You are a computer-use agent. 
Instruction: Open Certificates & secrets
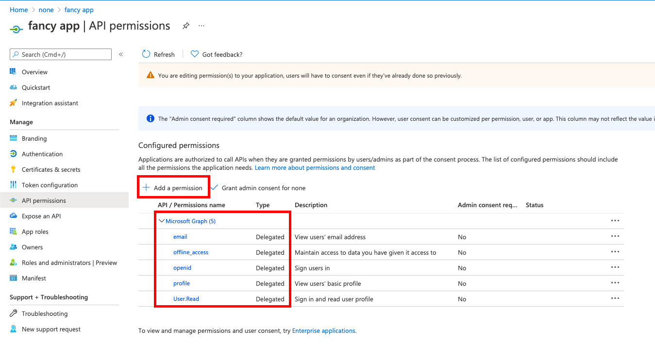(50, 169)
